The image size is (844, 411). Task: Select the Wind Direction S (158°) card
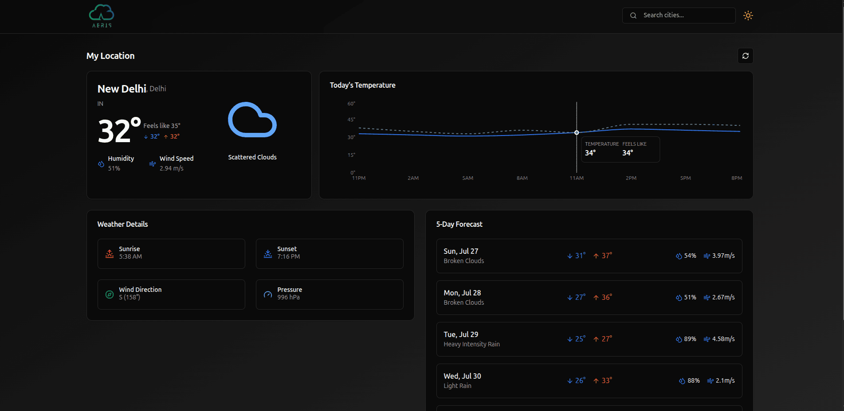(171, 295)
